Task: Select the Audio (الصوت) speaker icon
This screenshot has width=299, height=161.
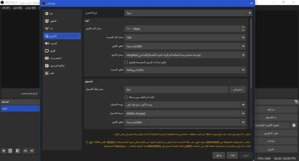Action: [x=47, y=43]
